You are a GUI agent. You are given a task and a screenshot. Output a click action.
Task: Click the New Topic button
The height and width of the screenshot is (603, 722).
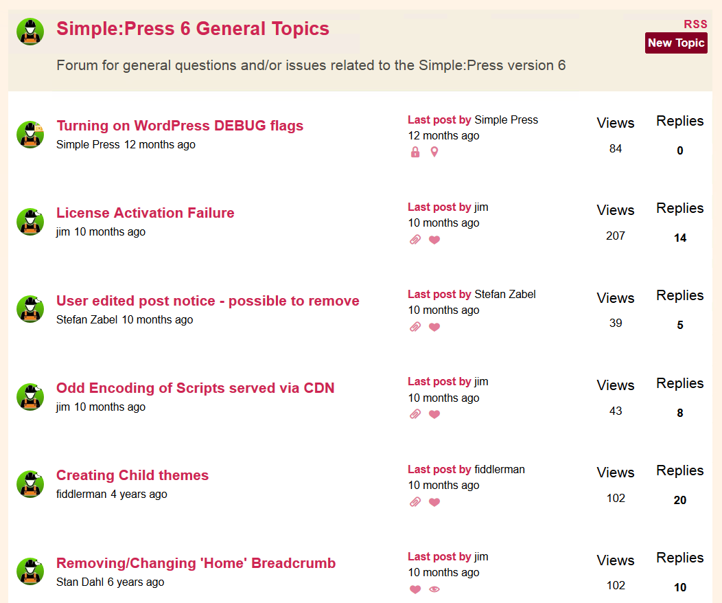[x=676, y=43]
